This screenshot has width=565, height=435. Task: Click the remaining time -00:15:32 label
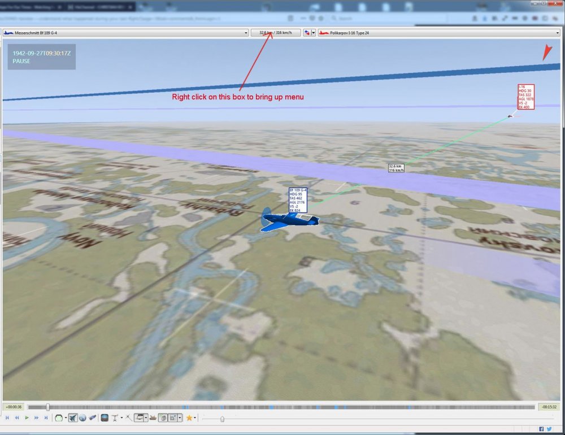[x=547, y=407]
